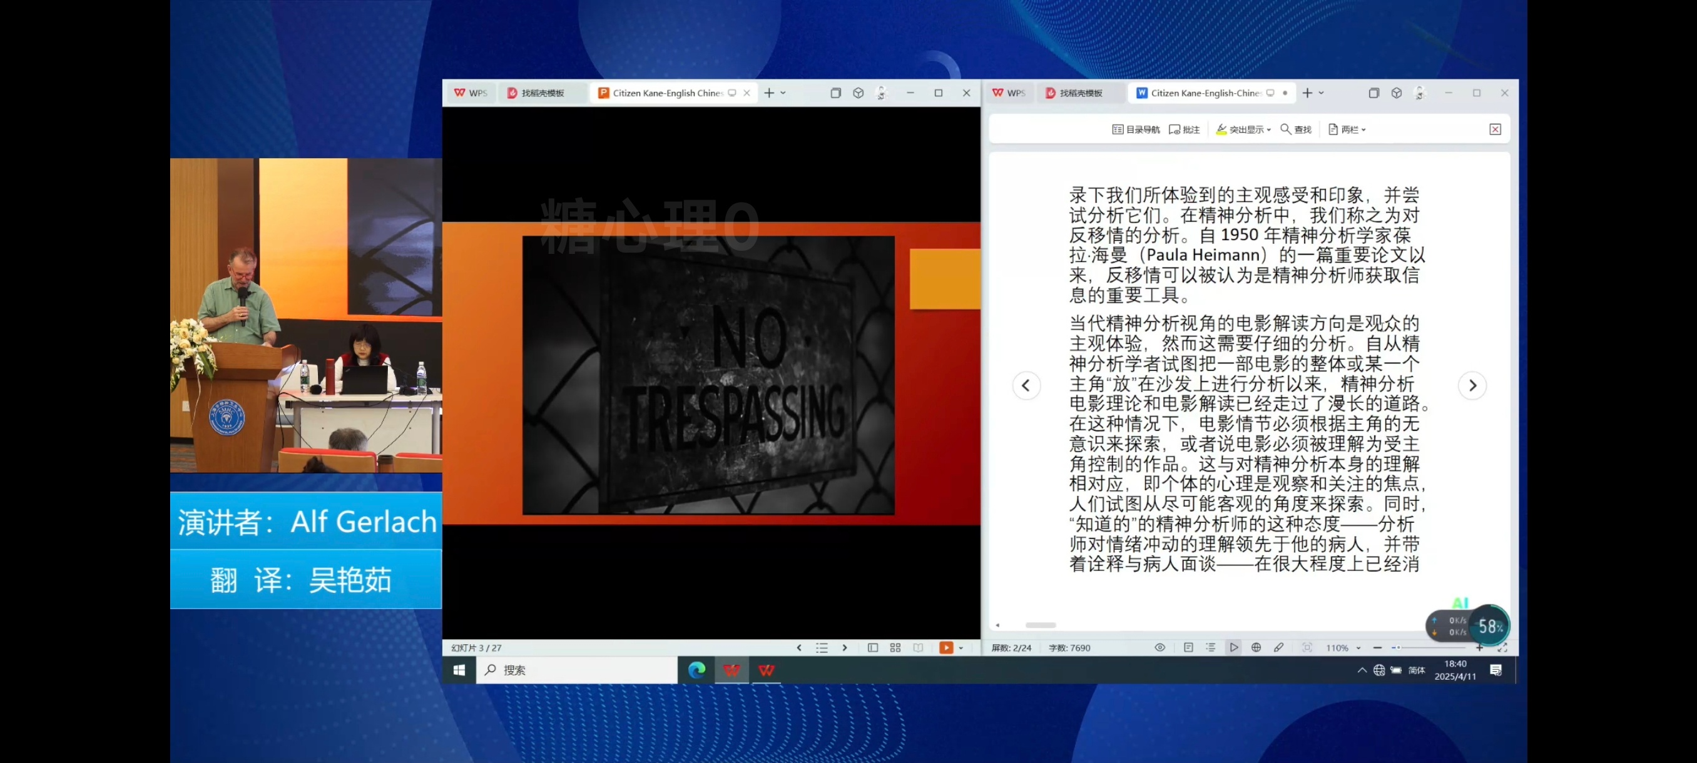The height and width of the screenshot is (763, 1697).
Task: Open Microsoft Edge from taskbar
Action: pos(696,670)
